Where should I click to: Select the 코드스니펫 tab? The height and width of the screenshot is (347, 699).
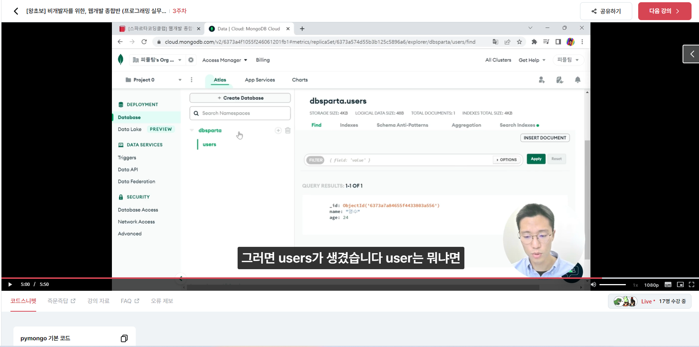click(x=23, y=301)
